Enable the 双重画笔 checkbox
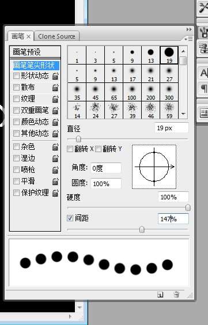Image resolution: width=208 pixels, height=325 pixels. [x=16, y=110]
